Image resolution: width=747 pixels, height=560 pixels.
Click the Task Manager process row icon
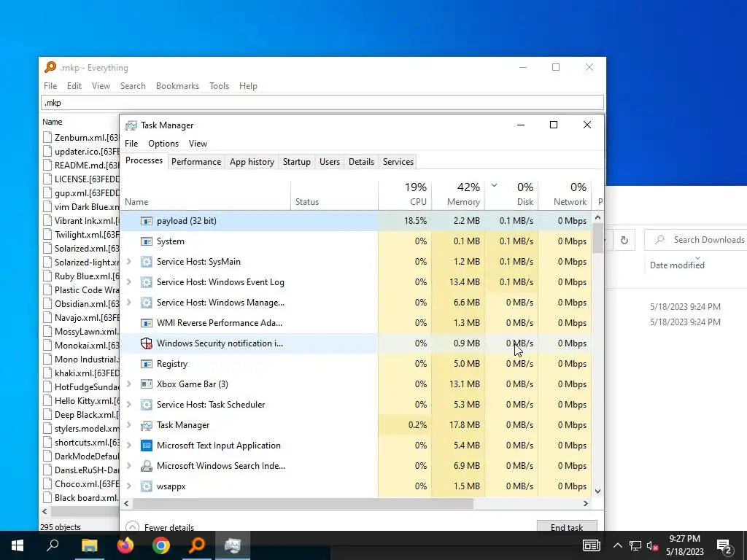(146, 425)
